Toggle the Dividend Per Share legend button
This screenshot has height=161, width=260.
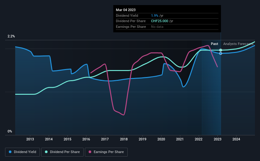[62, 152]
